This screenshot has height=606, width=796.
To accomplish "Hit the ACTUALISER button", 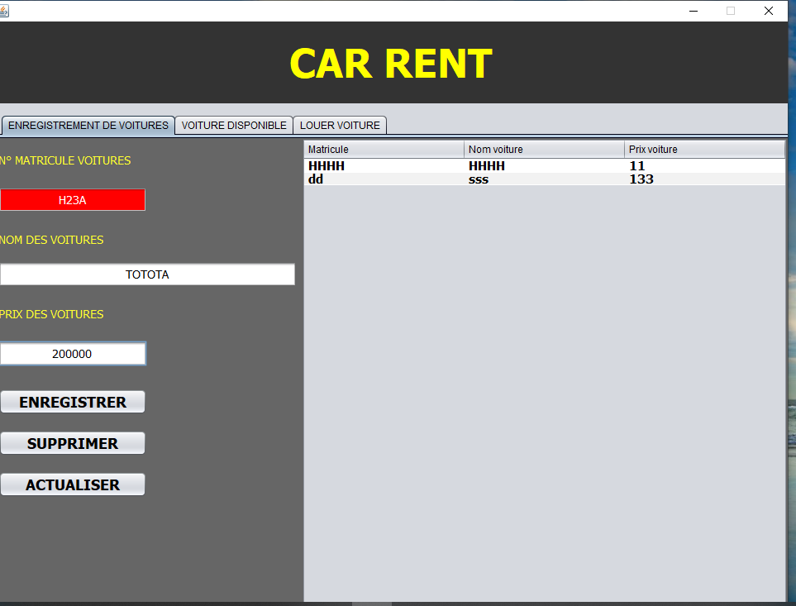I will pyautogui.click(x=73, y=484).
